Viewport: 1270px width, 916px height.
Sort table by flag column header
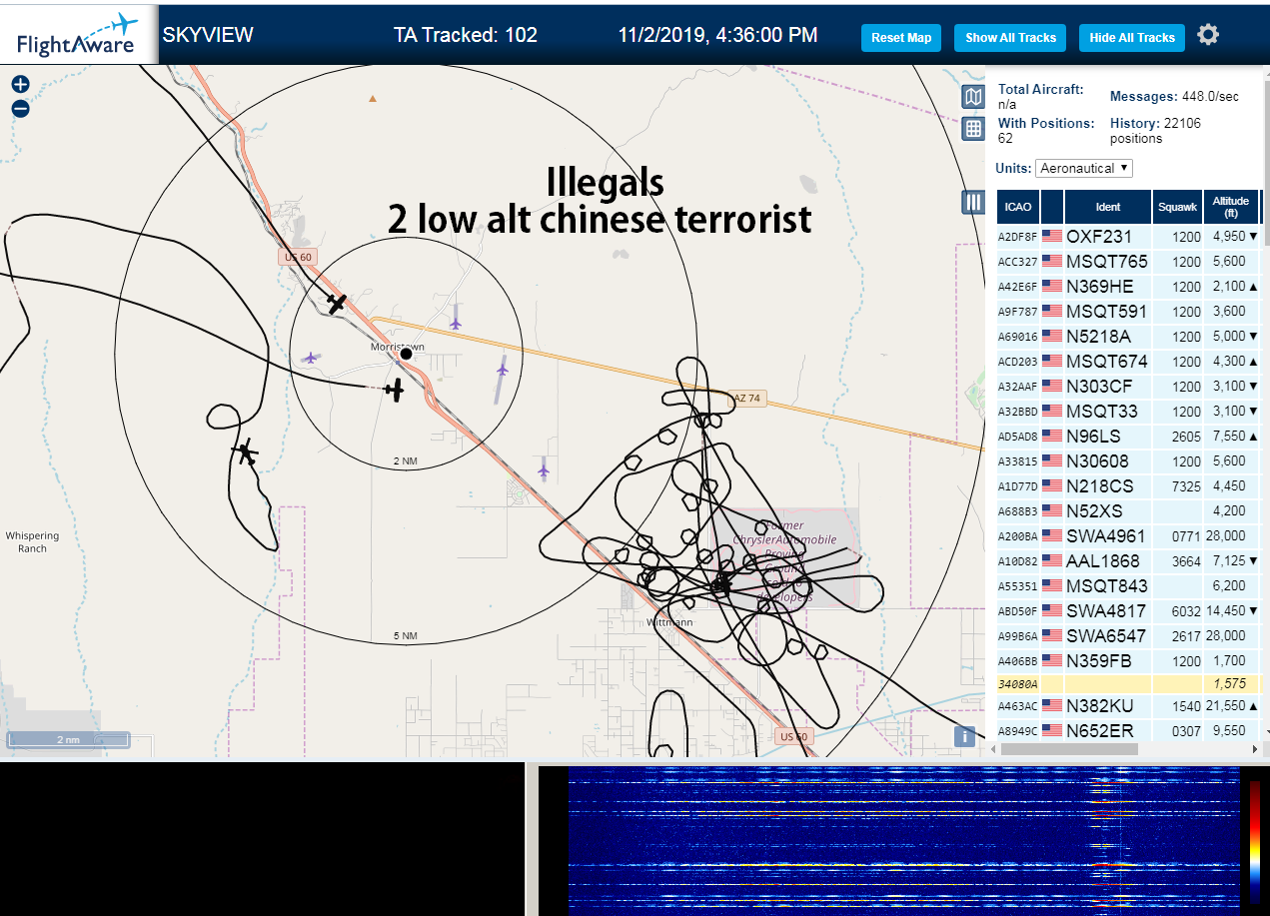point(1052,207)
